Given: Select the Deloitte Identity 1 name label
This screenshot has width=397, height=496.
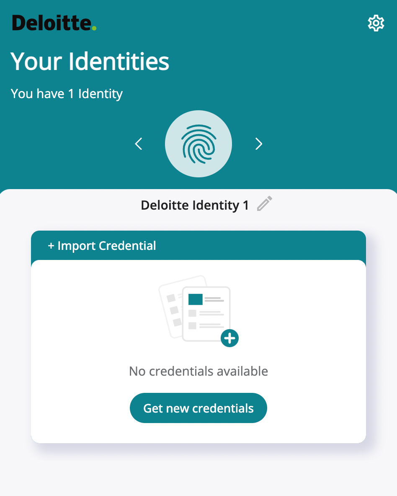Looking at the screenshot, I should [x=195, y=205].
